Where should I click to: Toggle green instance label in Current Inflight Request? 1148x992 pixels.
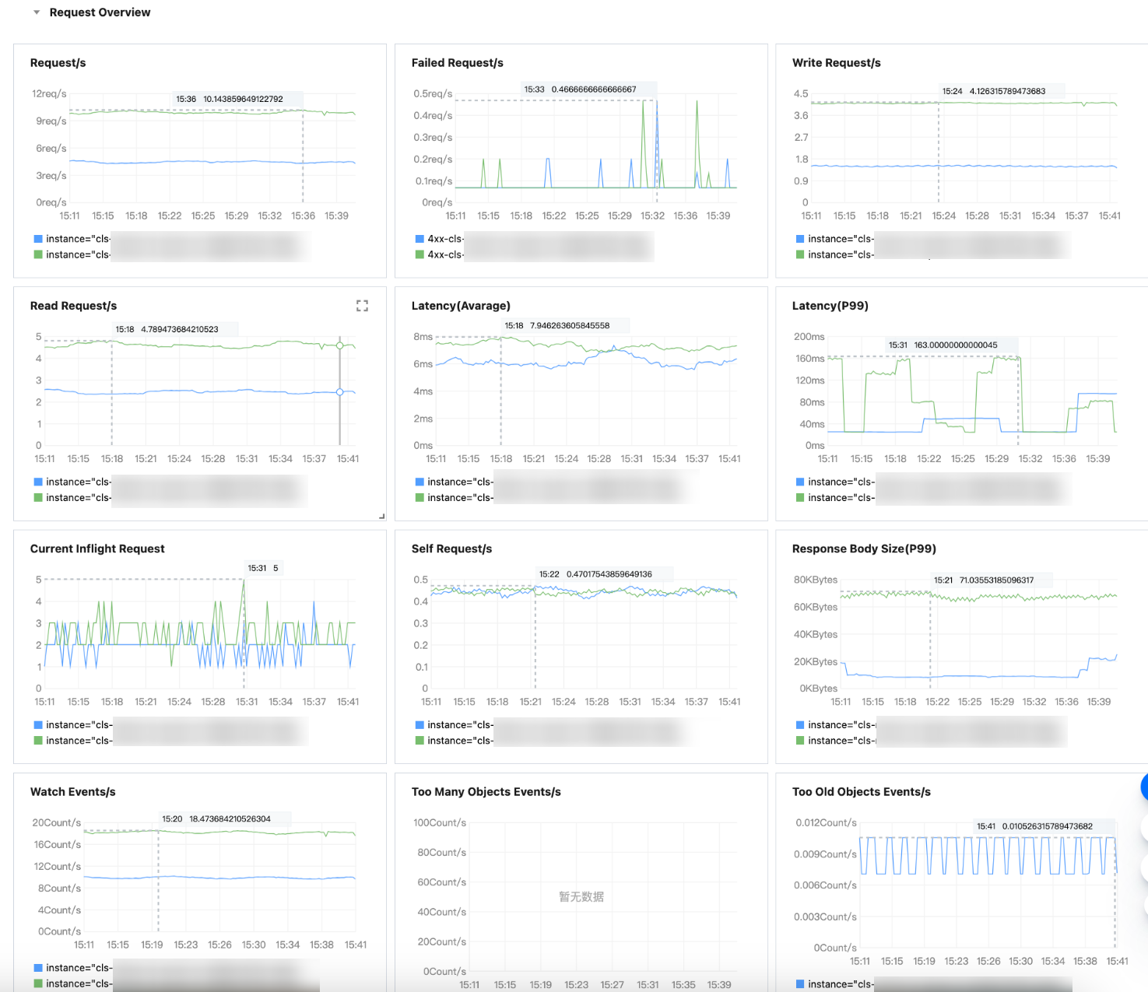pyautogui.click(x=79, y=741)
